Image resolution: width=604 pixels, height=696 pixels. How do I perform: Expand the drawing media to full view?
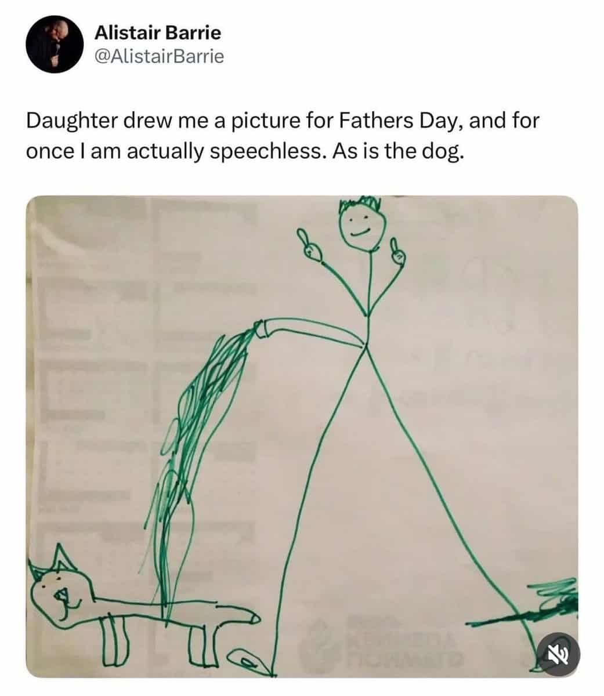click(x=302, y=436)
